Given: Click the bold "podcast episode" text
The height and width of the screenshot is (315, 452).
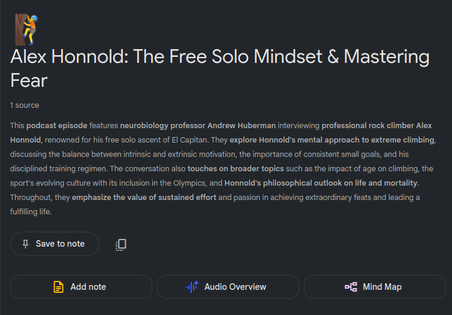Looking at the screenshot, I should coord(56,126).
